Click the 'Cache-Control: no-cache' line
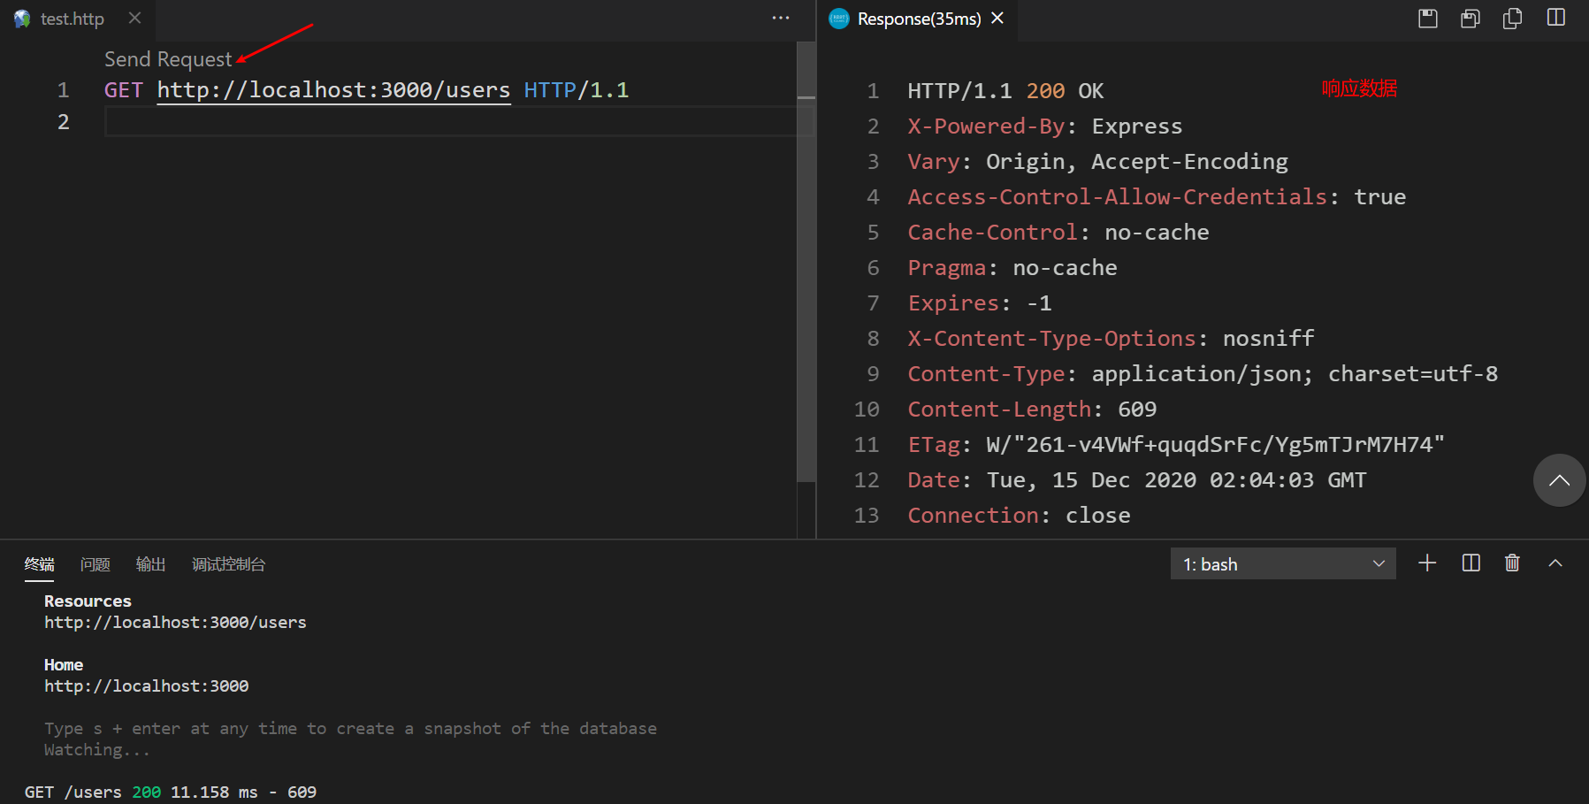This screenshot has height=804, width=1589. [x=1058, y=233]
